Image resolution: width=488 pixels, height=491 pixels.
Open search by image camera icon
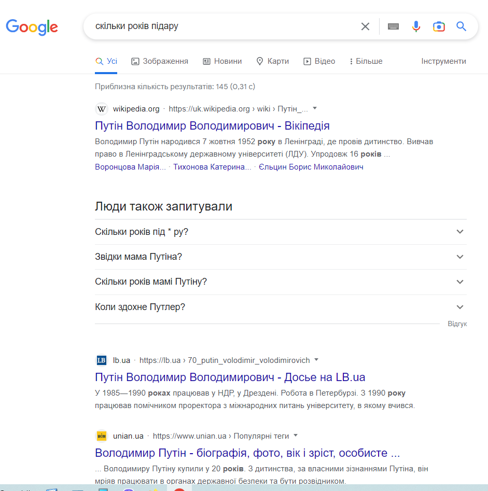tap(439, 26)
